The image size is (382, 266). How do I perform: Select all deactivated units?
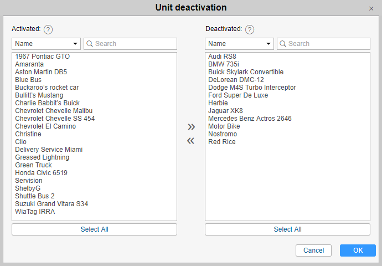tap(287, 229)
